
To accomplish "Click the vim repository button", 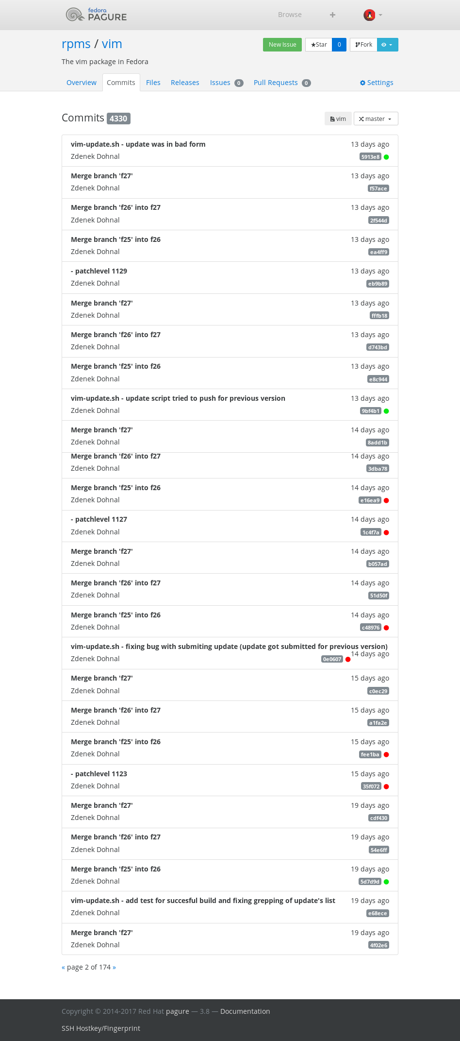I will coord(338,119).
